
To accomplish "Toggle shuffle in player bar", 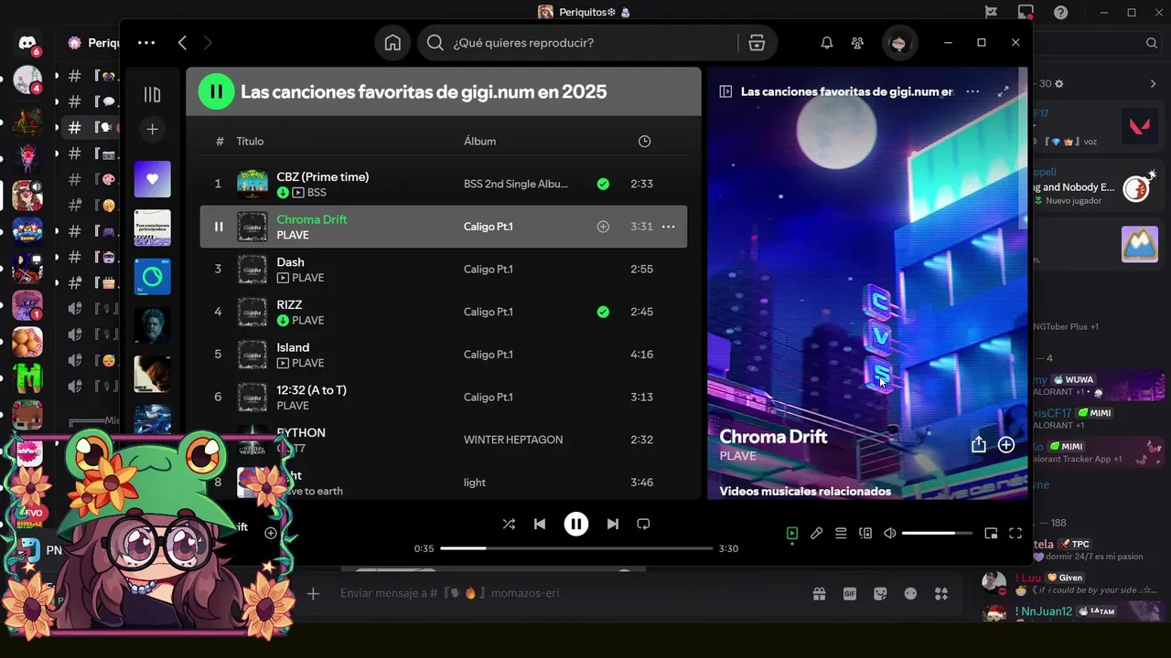I will point(509,524).
